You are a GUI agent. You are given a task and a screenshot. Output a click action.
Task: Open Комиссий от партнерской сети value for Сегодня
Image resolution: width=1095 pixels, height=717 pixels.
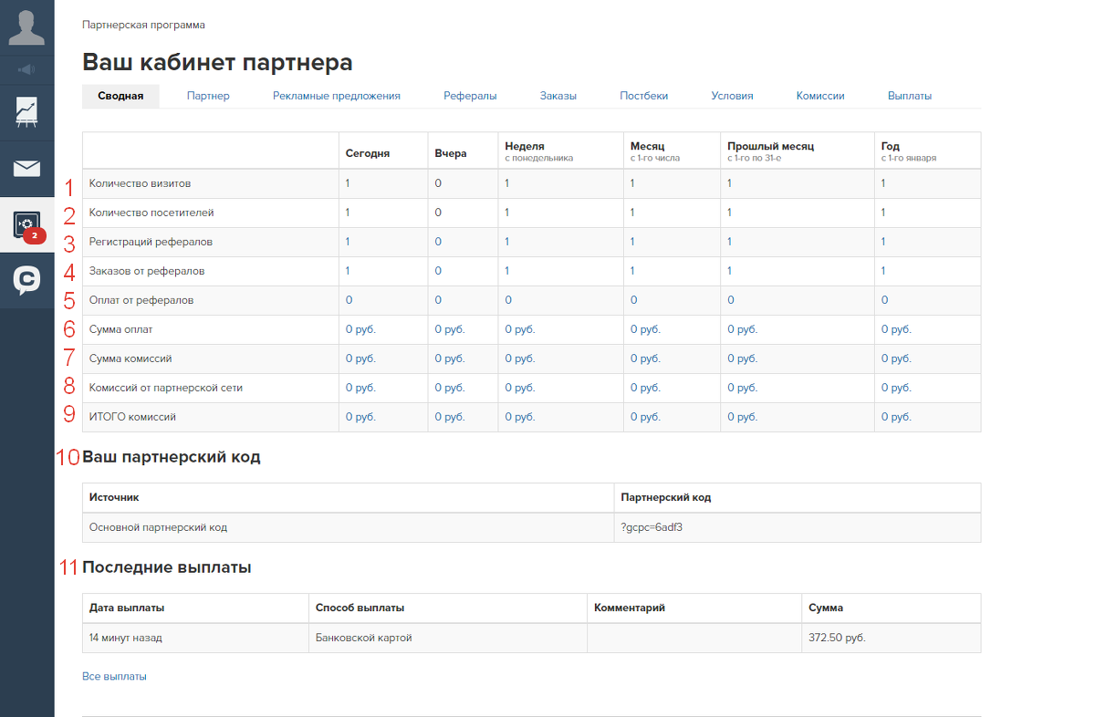pyautogui.click(x=360, y=388)
